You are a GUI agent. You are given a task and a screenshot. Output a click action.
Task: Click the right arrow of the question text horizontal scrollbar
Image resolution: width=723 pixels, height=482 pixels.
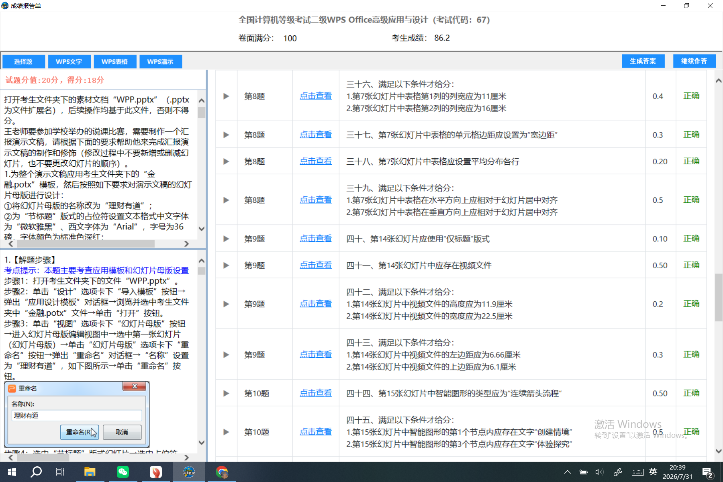[x=186, y=244]
